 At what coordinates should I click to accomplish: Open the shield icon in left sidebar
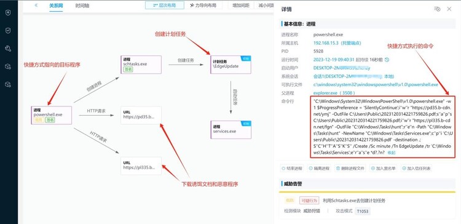[8, 13]
